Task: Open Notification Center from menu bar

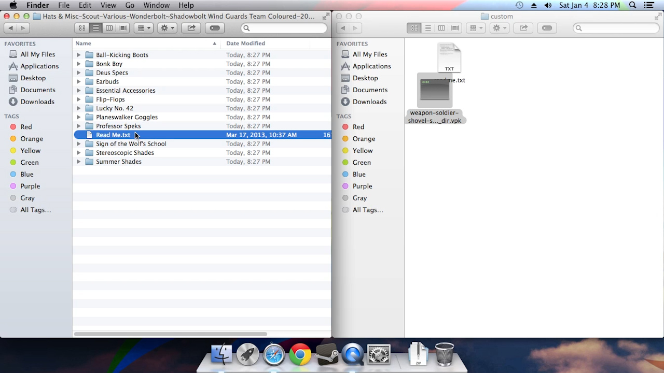Action: 649,5
